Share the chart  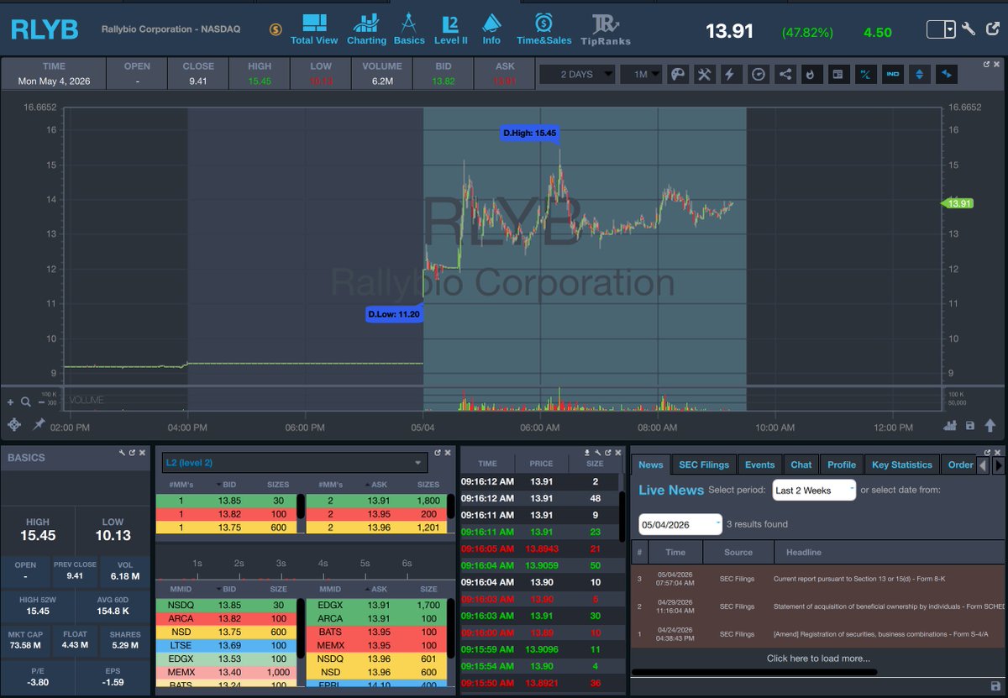pos(785,74)
